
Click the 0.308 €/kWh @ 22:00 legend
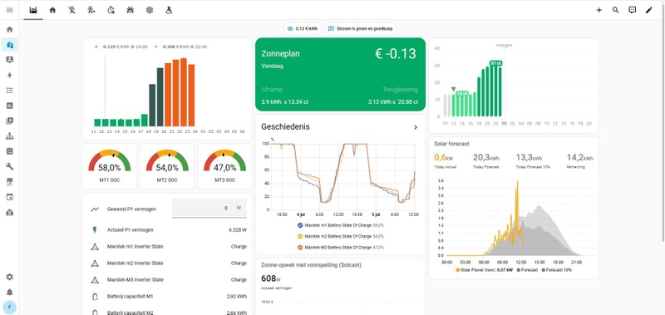click(x=180, y=47)
